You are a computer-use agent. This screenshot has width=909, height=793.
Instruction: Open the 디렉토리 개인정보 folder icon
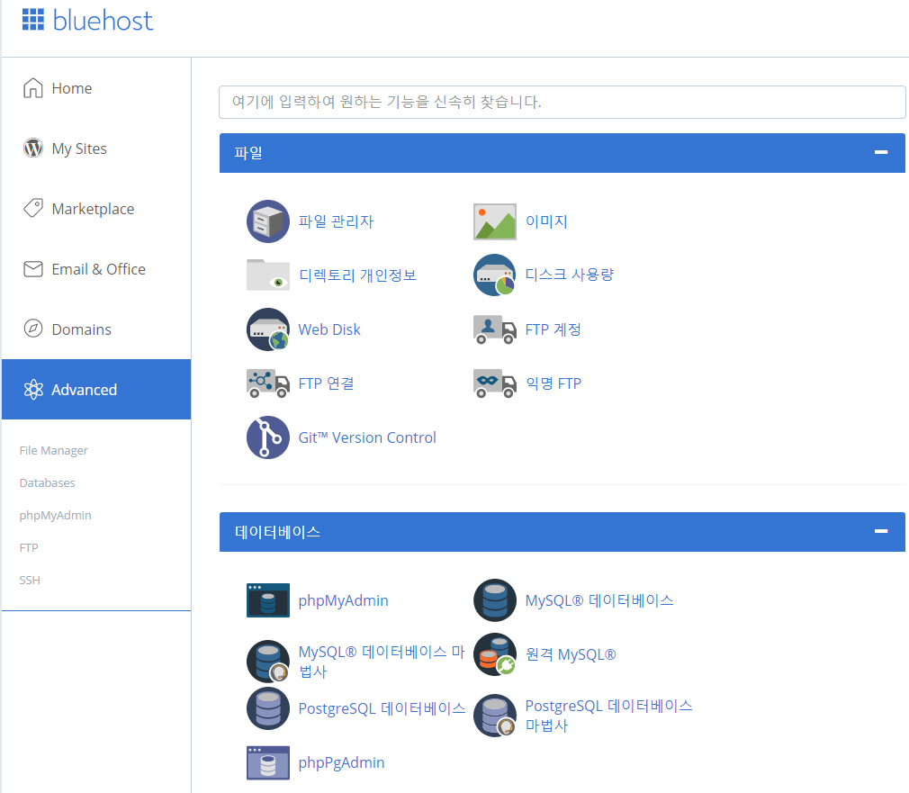pos(268,275)
